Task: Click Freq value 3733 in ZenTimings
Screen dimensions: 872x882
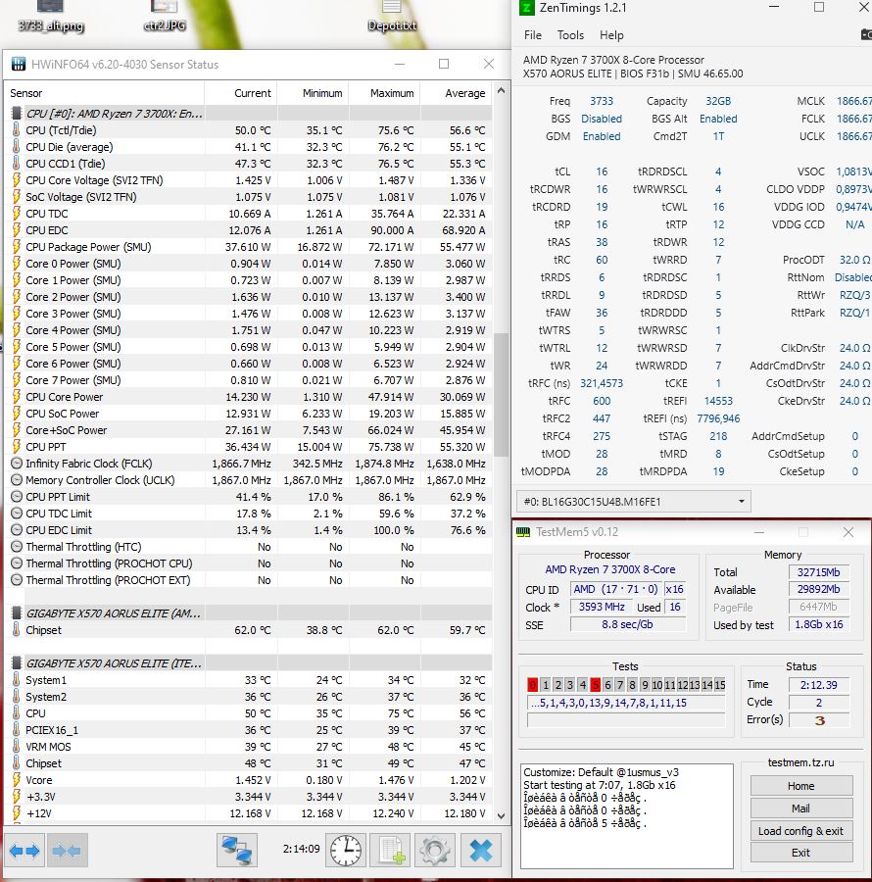Action: pos(602,101)
